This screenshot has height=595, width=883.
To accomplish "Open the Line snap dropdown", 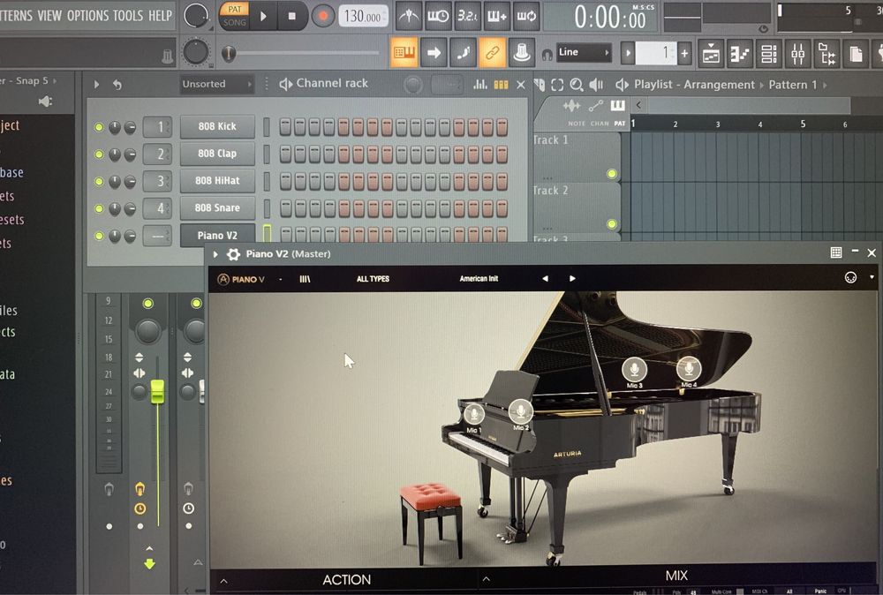I will (x=584, y=52).
